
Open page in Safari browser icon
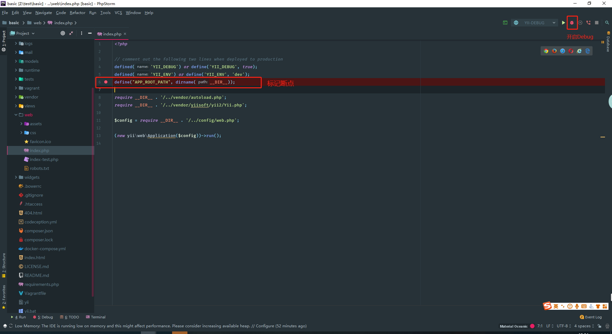point(563,51)
